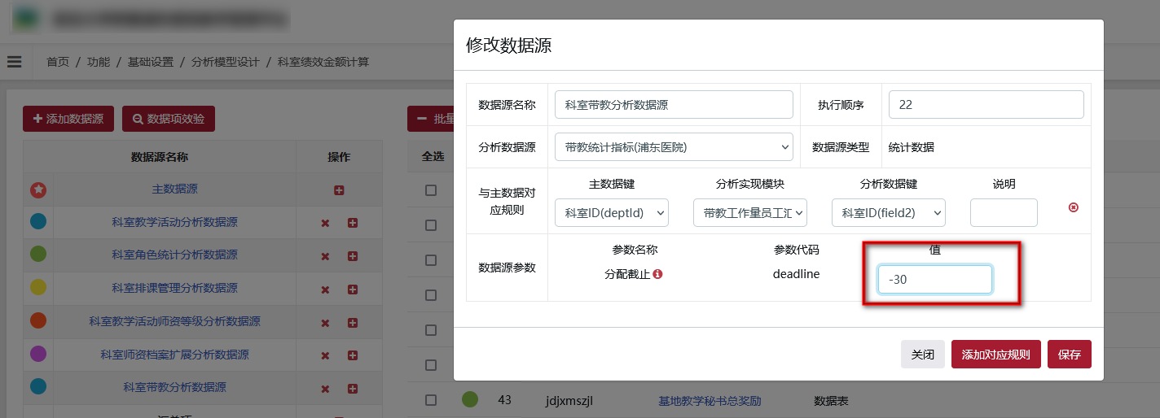Click the 添加对应规则 button
This screenshot has width=1160, height=418.
(x=995, y=355)
